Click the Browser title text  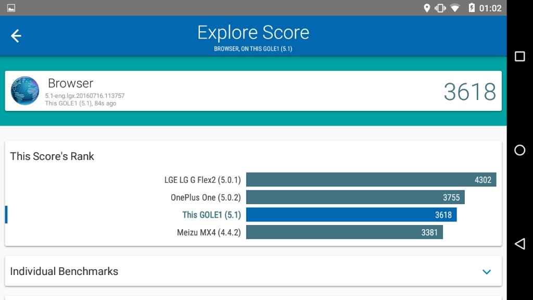[x=70, y=83]
